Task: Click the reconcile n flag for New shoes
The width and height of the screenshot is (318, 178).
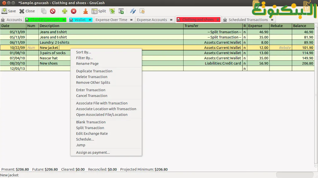Action: click(x=245, y=63)
